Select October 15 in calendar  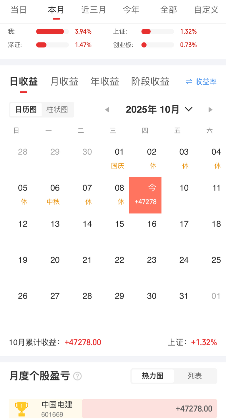coord(119,224)
